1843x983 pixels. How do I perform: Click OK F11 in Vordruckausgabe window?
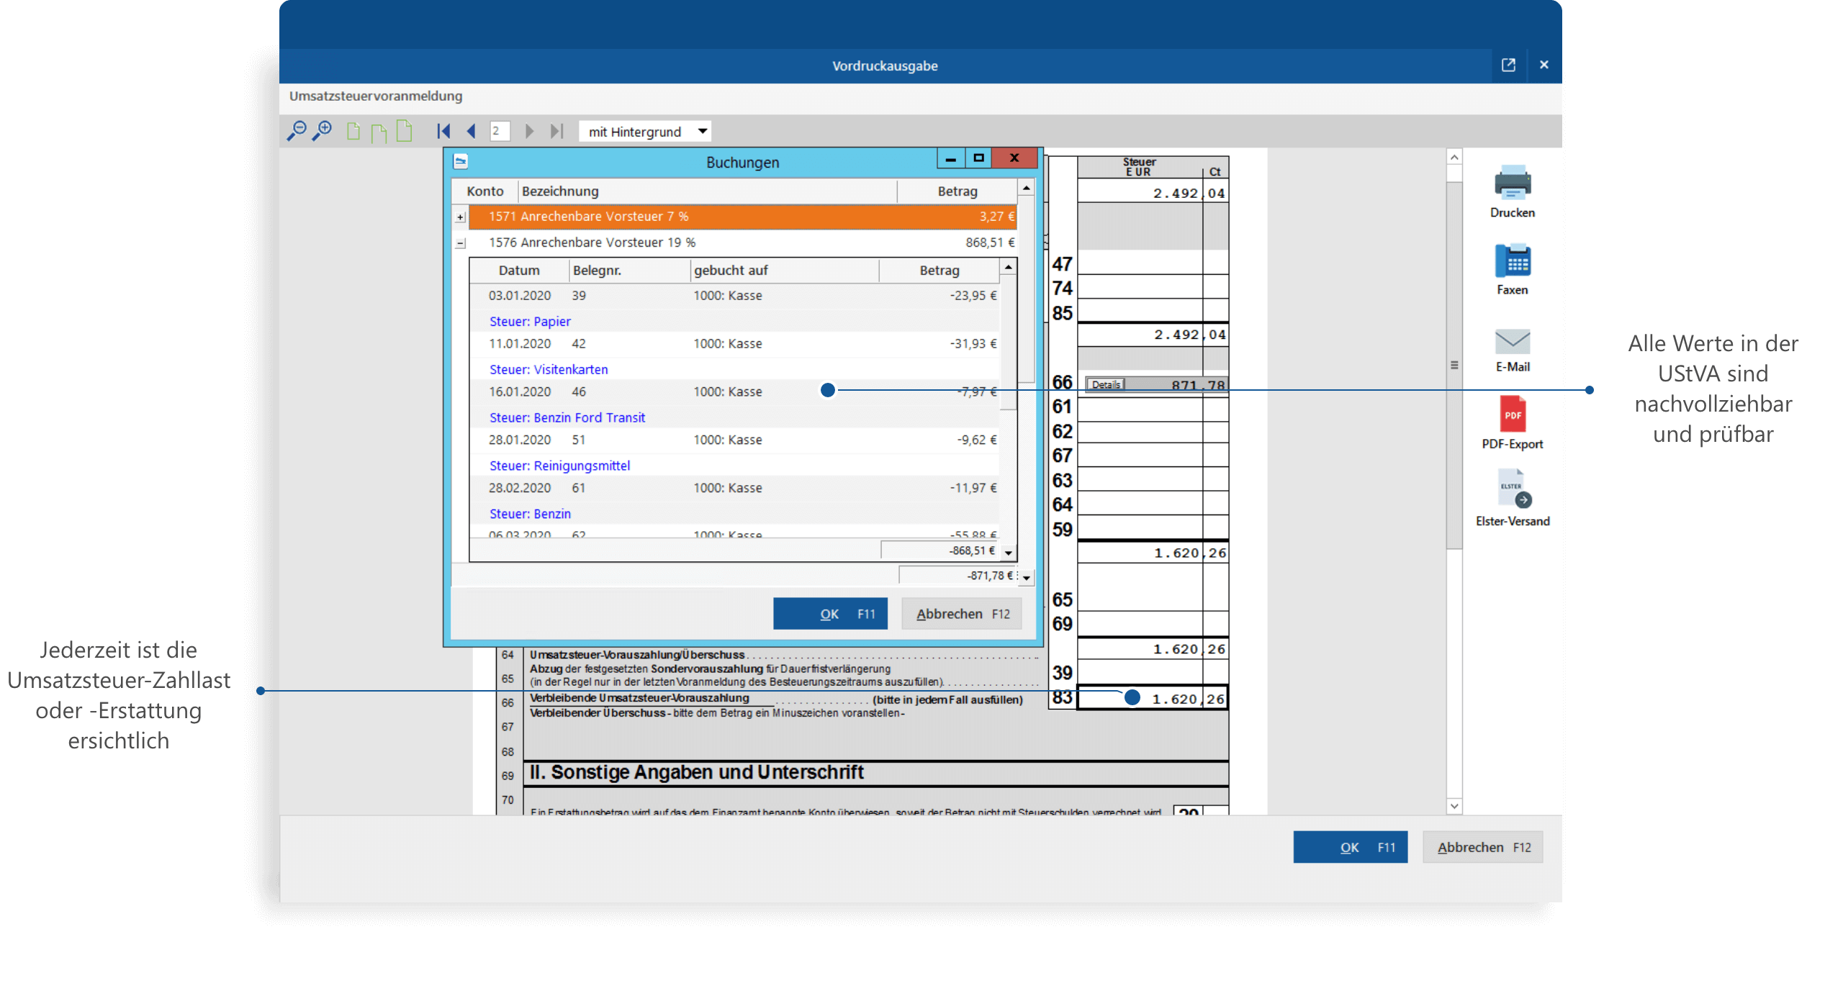tap(1350, 847)
